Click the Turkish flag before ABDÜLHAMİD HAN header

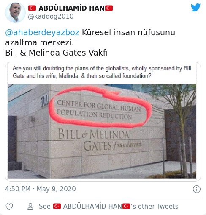coord(32,8)
